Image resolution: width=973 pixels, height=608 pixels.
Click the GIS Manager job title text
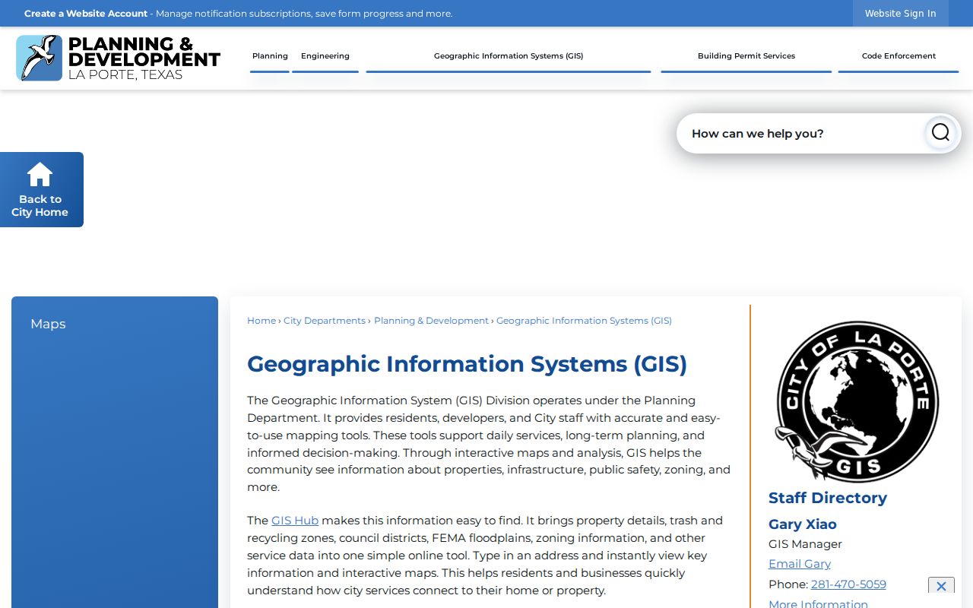805,544
